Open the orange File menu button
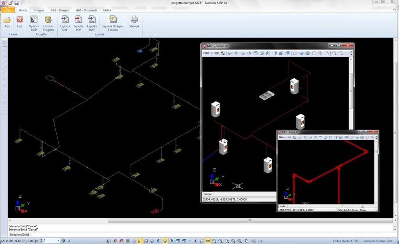 tap(8, 10)
